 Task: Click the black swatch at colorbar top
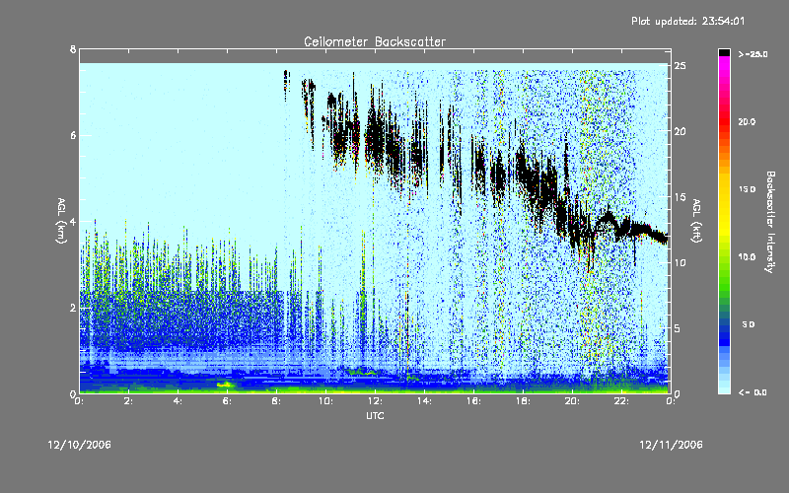point(724,52)
